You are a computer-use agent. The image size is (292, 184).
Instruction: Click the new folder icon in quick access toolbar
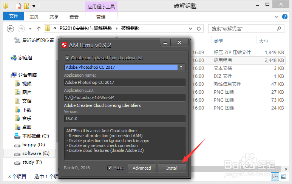click(x=26, y=6)
